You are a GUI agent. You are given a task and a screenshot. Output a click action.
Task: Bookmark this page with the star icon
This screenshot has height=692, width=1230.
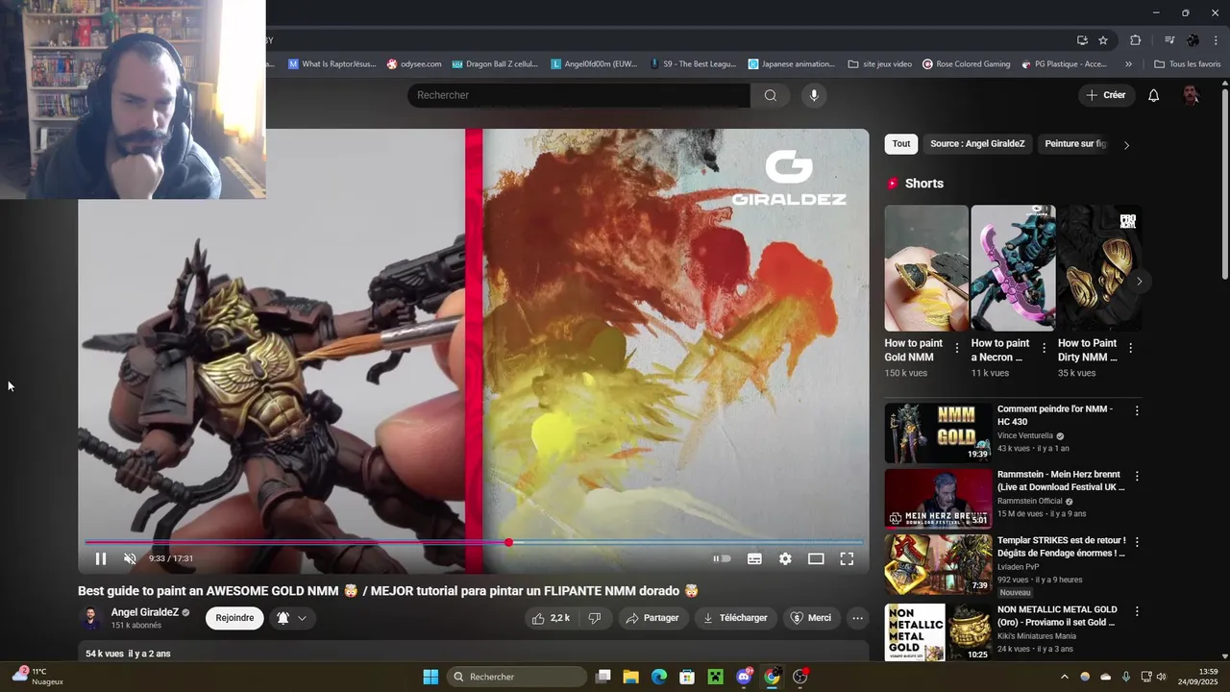(1103, 40)
